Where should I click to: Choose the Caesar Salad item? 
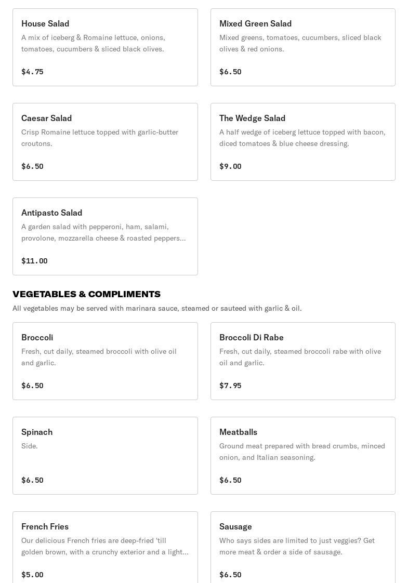(x=105, y=142)
